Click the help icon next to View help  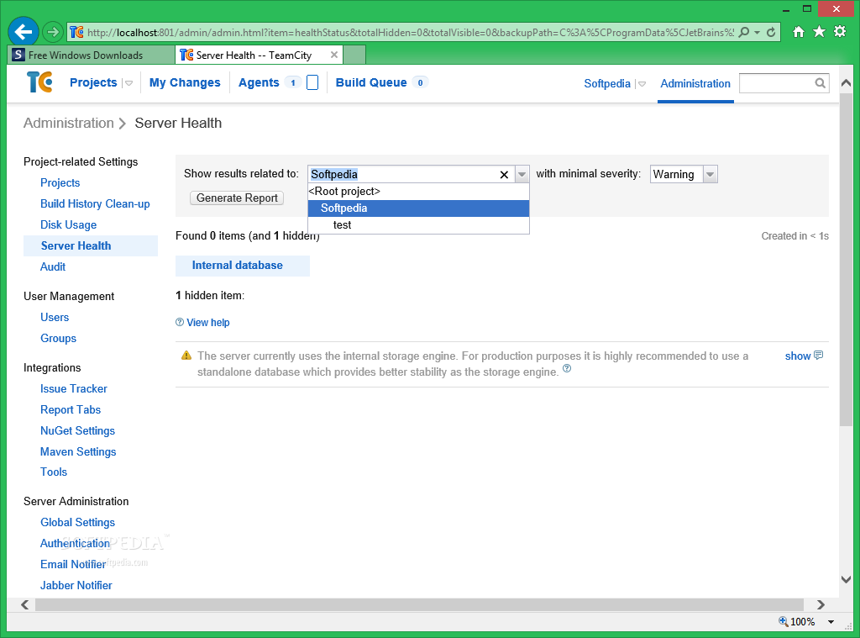coord(180,322)
